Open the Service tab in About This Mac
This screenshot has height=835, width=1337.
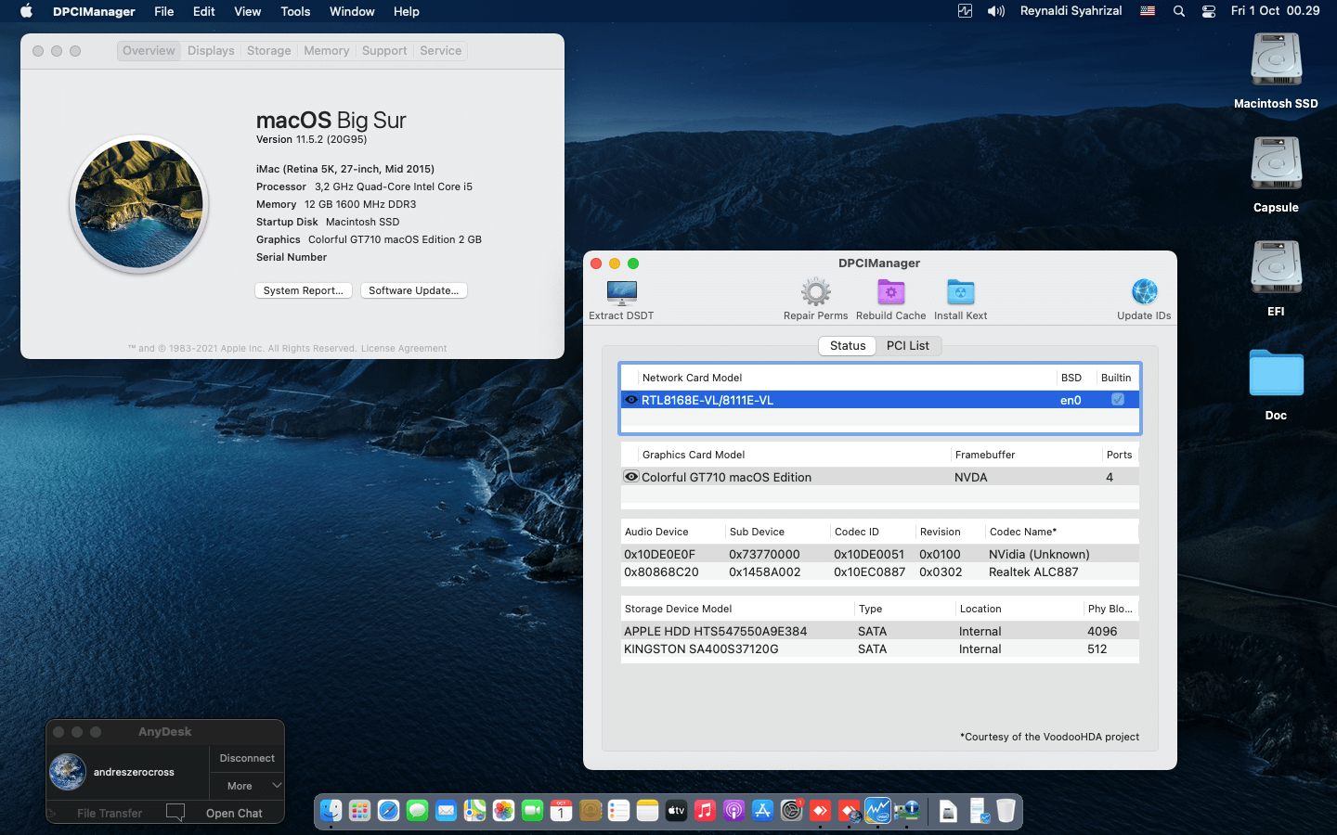tap(440, 51)
